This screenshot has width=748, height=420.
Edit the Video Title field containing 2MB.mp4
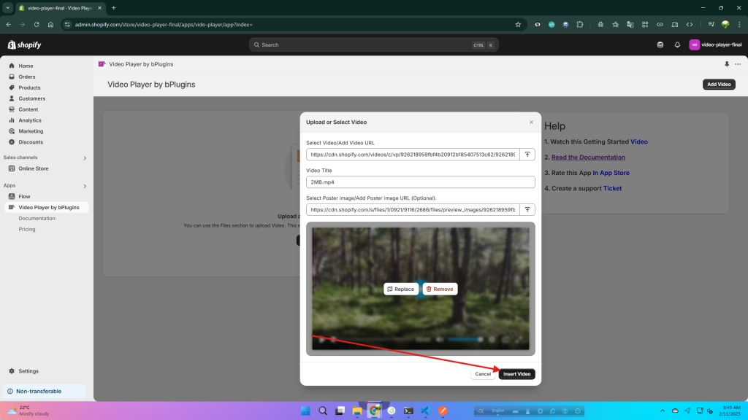[420, 182]
